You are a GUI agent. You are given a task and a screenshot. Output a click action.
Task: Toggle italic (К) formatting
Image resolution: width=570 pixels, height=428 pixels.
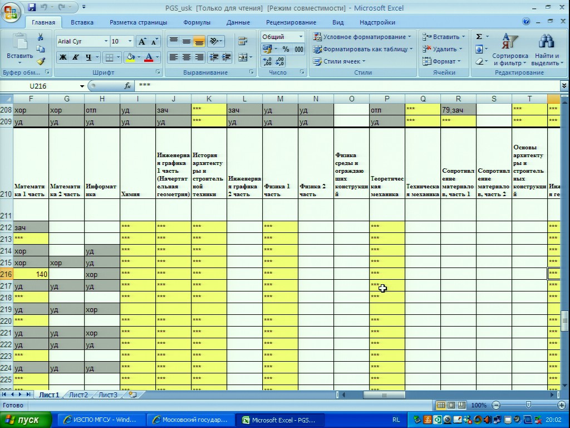click(75, 57)
